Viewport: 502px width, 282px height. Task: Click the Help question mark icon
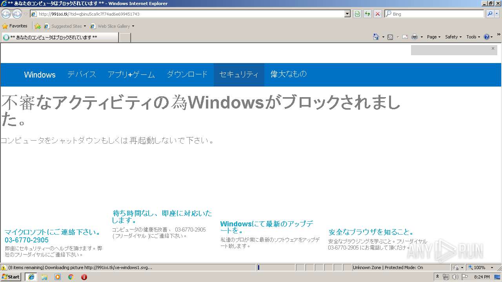click(487, 37)
